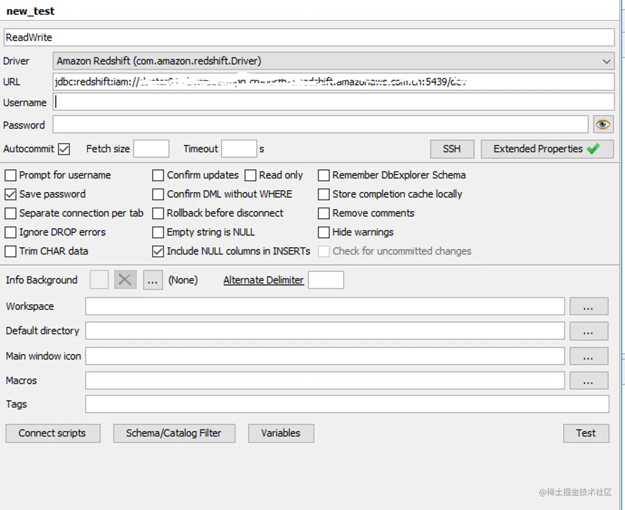625x510 pixels.
Task: Click the Tags input field
Action: pos(347,404)
